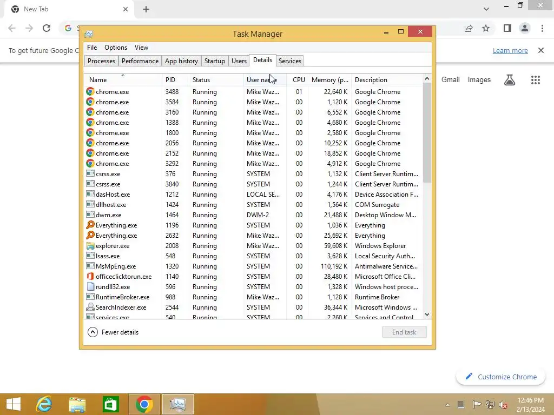The image size is (554, 415).
Task: Open the Google apps grid
Action: coord(536,80)
